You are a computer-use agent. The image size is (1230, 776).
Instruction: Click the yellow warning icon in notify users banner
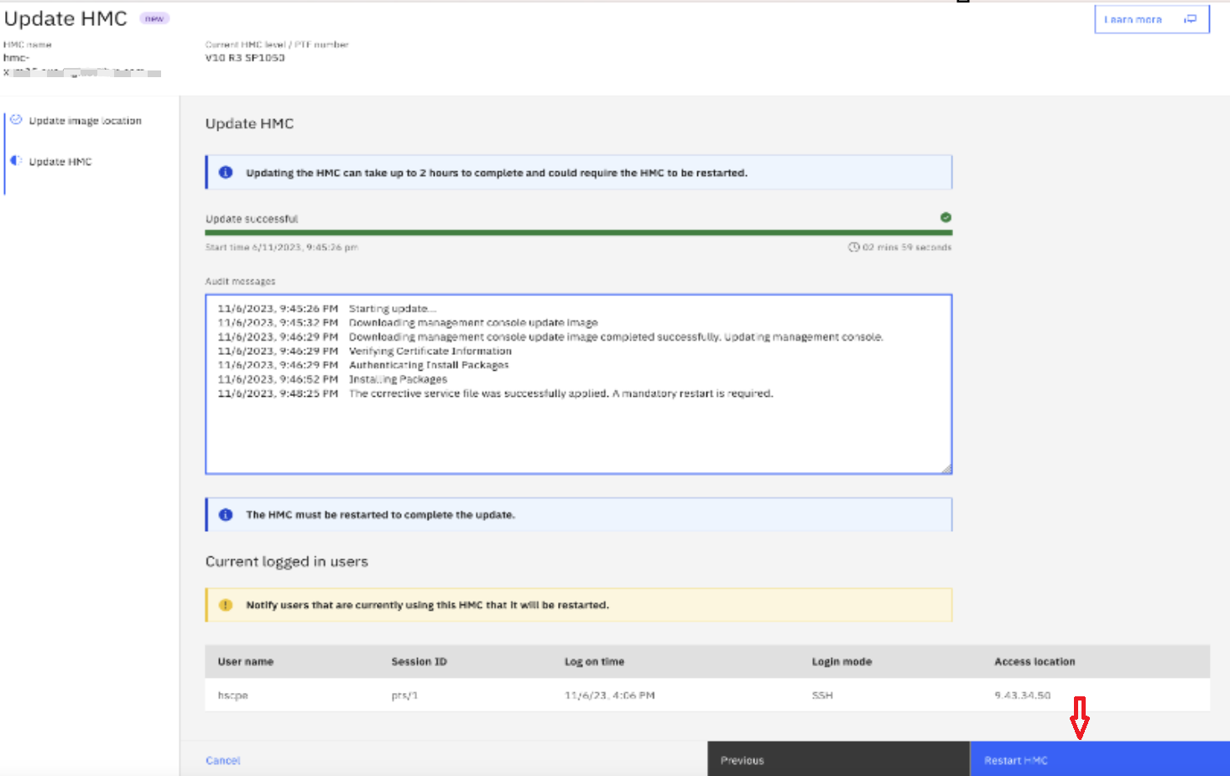pos(226,605)
